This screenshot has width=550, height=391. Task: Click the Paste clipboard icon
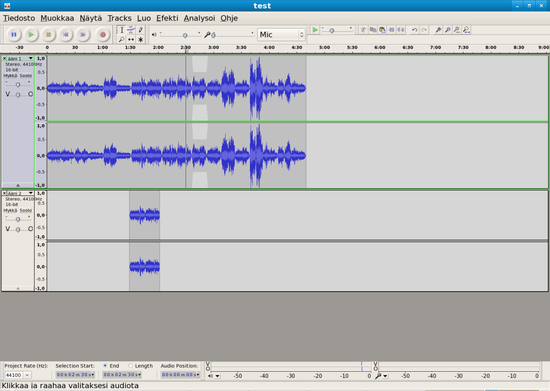coord(382,30)
